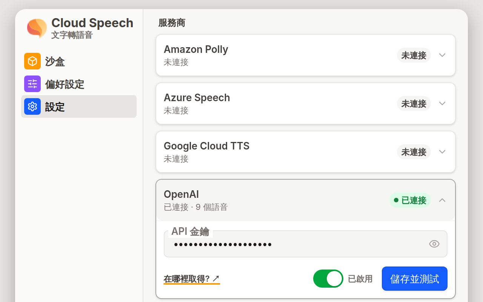The height and width of the screenshot is (302, 483).
Task: Open the 沙盒 sidebar item
Action: click(79, 61)
